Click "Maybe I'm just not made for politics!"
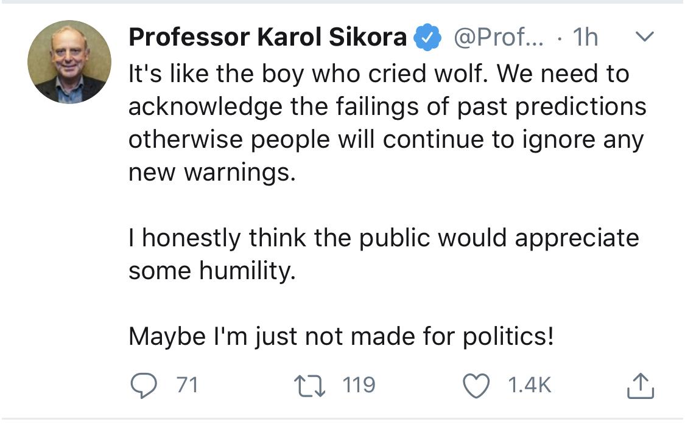The height and width of the screenshot is (430, 685). point(341,336)
